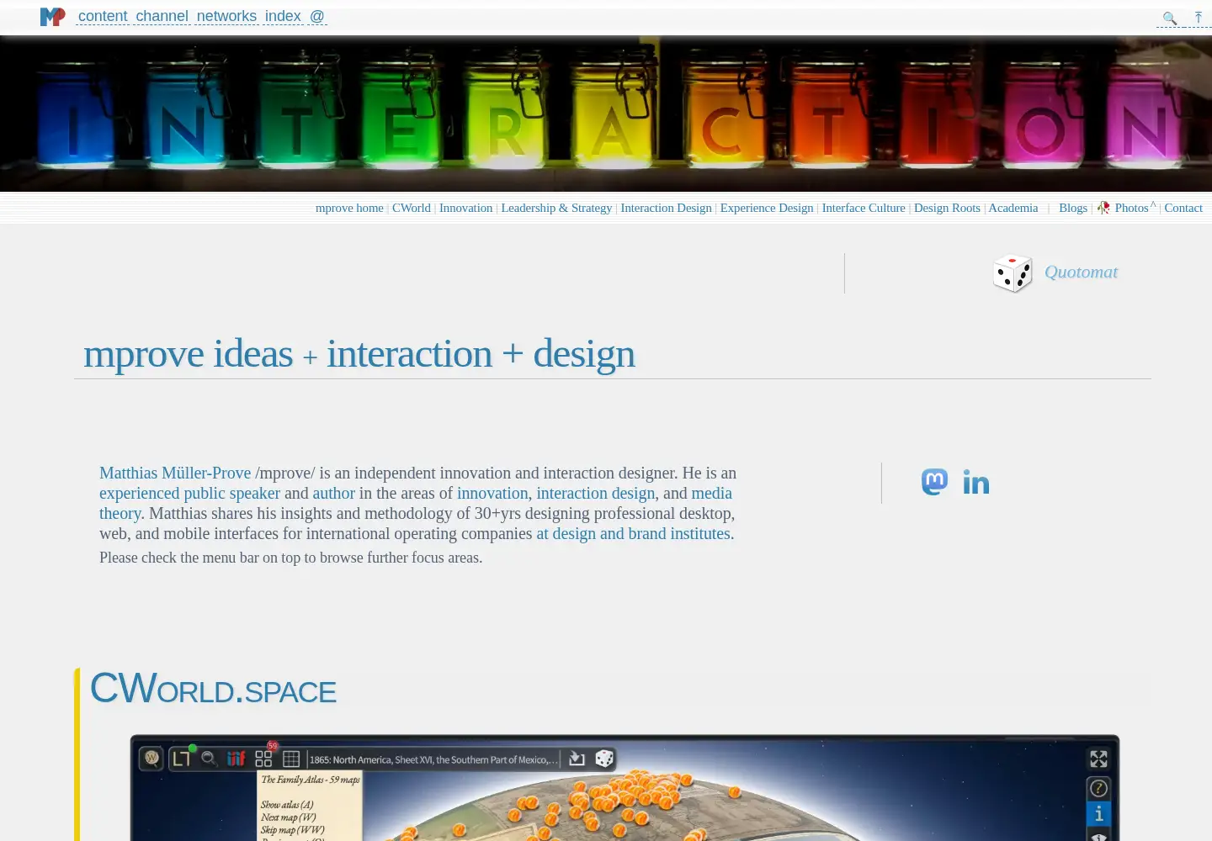Follow the Matthias Müller-Prove link
This screenshot has height=841, width=1212.
(175, 473)
